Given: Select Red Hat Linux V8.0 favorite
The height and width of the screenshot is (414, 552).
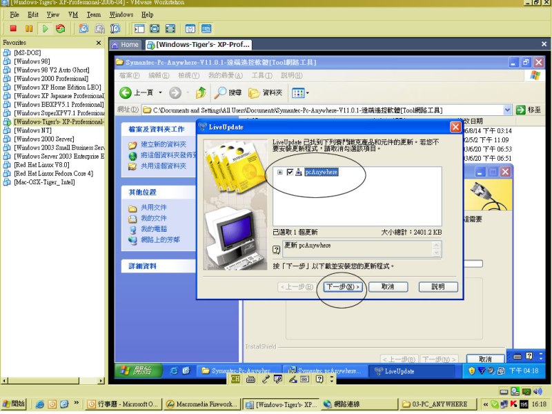Looking at the screenshot, I should click(41, 165).
